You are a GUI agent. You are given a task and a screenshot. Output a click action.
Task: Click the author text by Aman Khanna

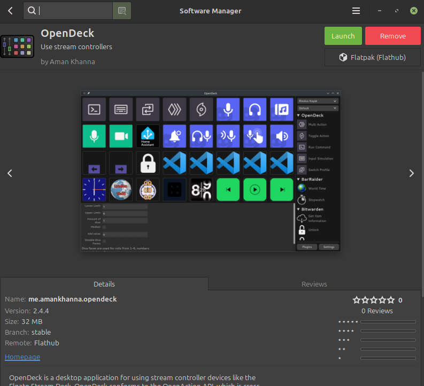coord(68,61)
